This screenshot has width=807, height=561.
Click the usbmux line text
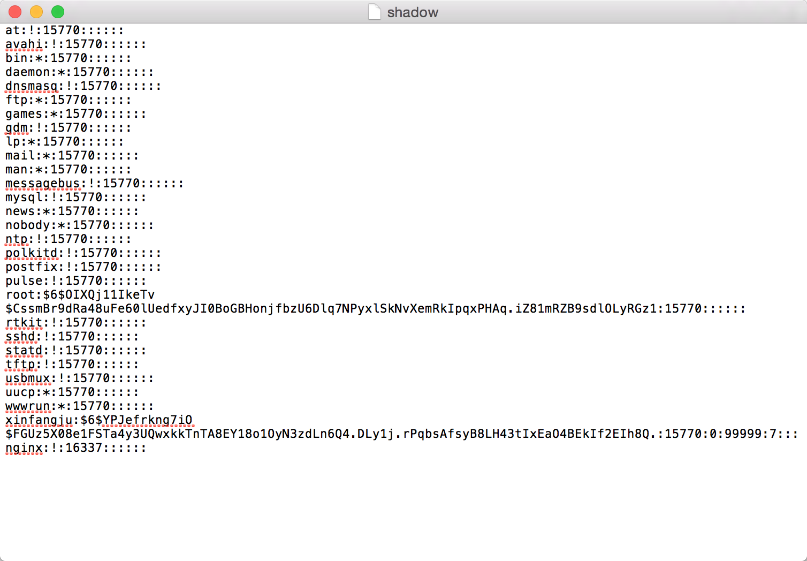[79, 378]
